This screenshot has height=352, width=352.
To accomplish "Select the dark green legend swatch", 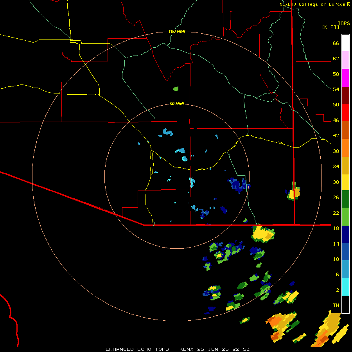I will pos(345,199).
